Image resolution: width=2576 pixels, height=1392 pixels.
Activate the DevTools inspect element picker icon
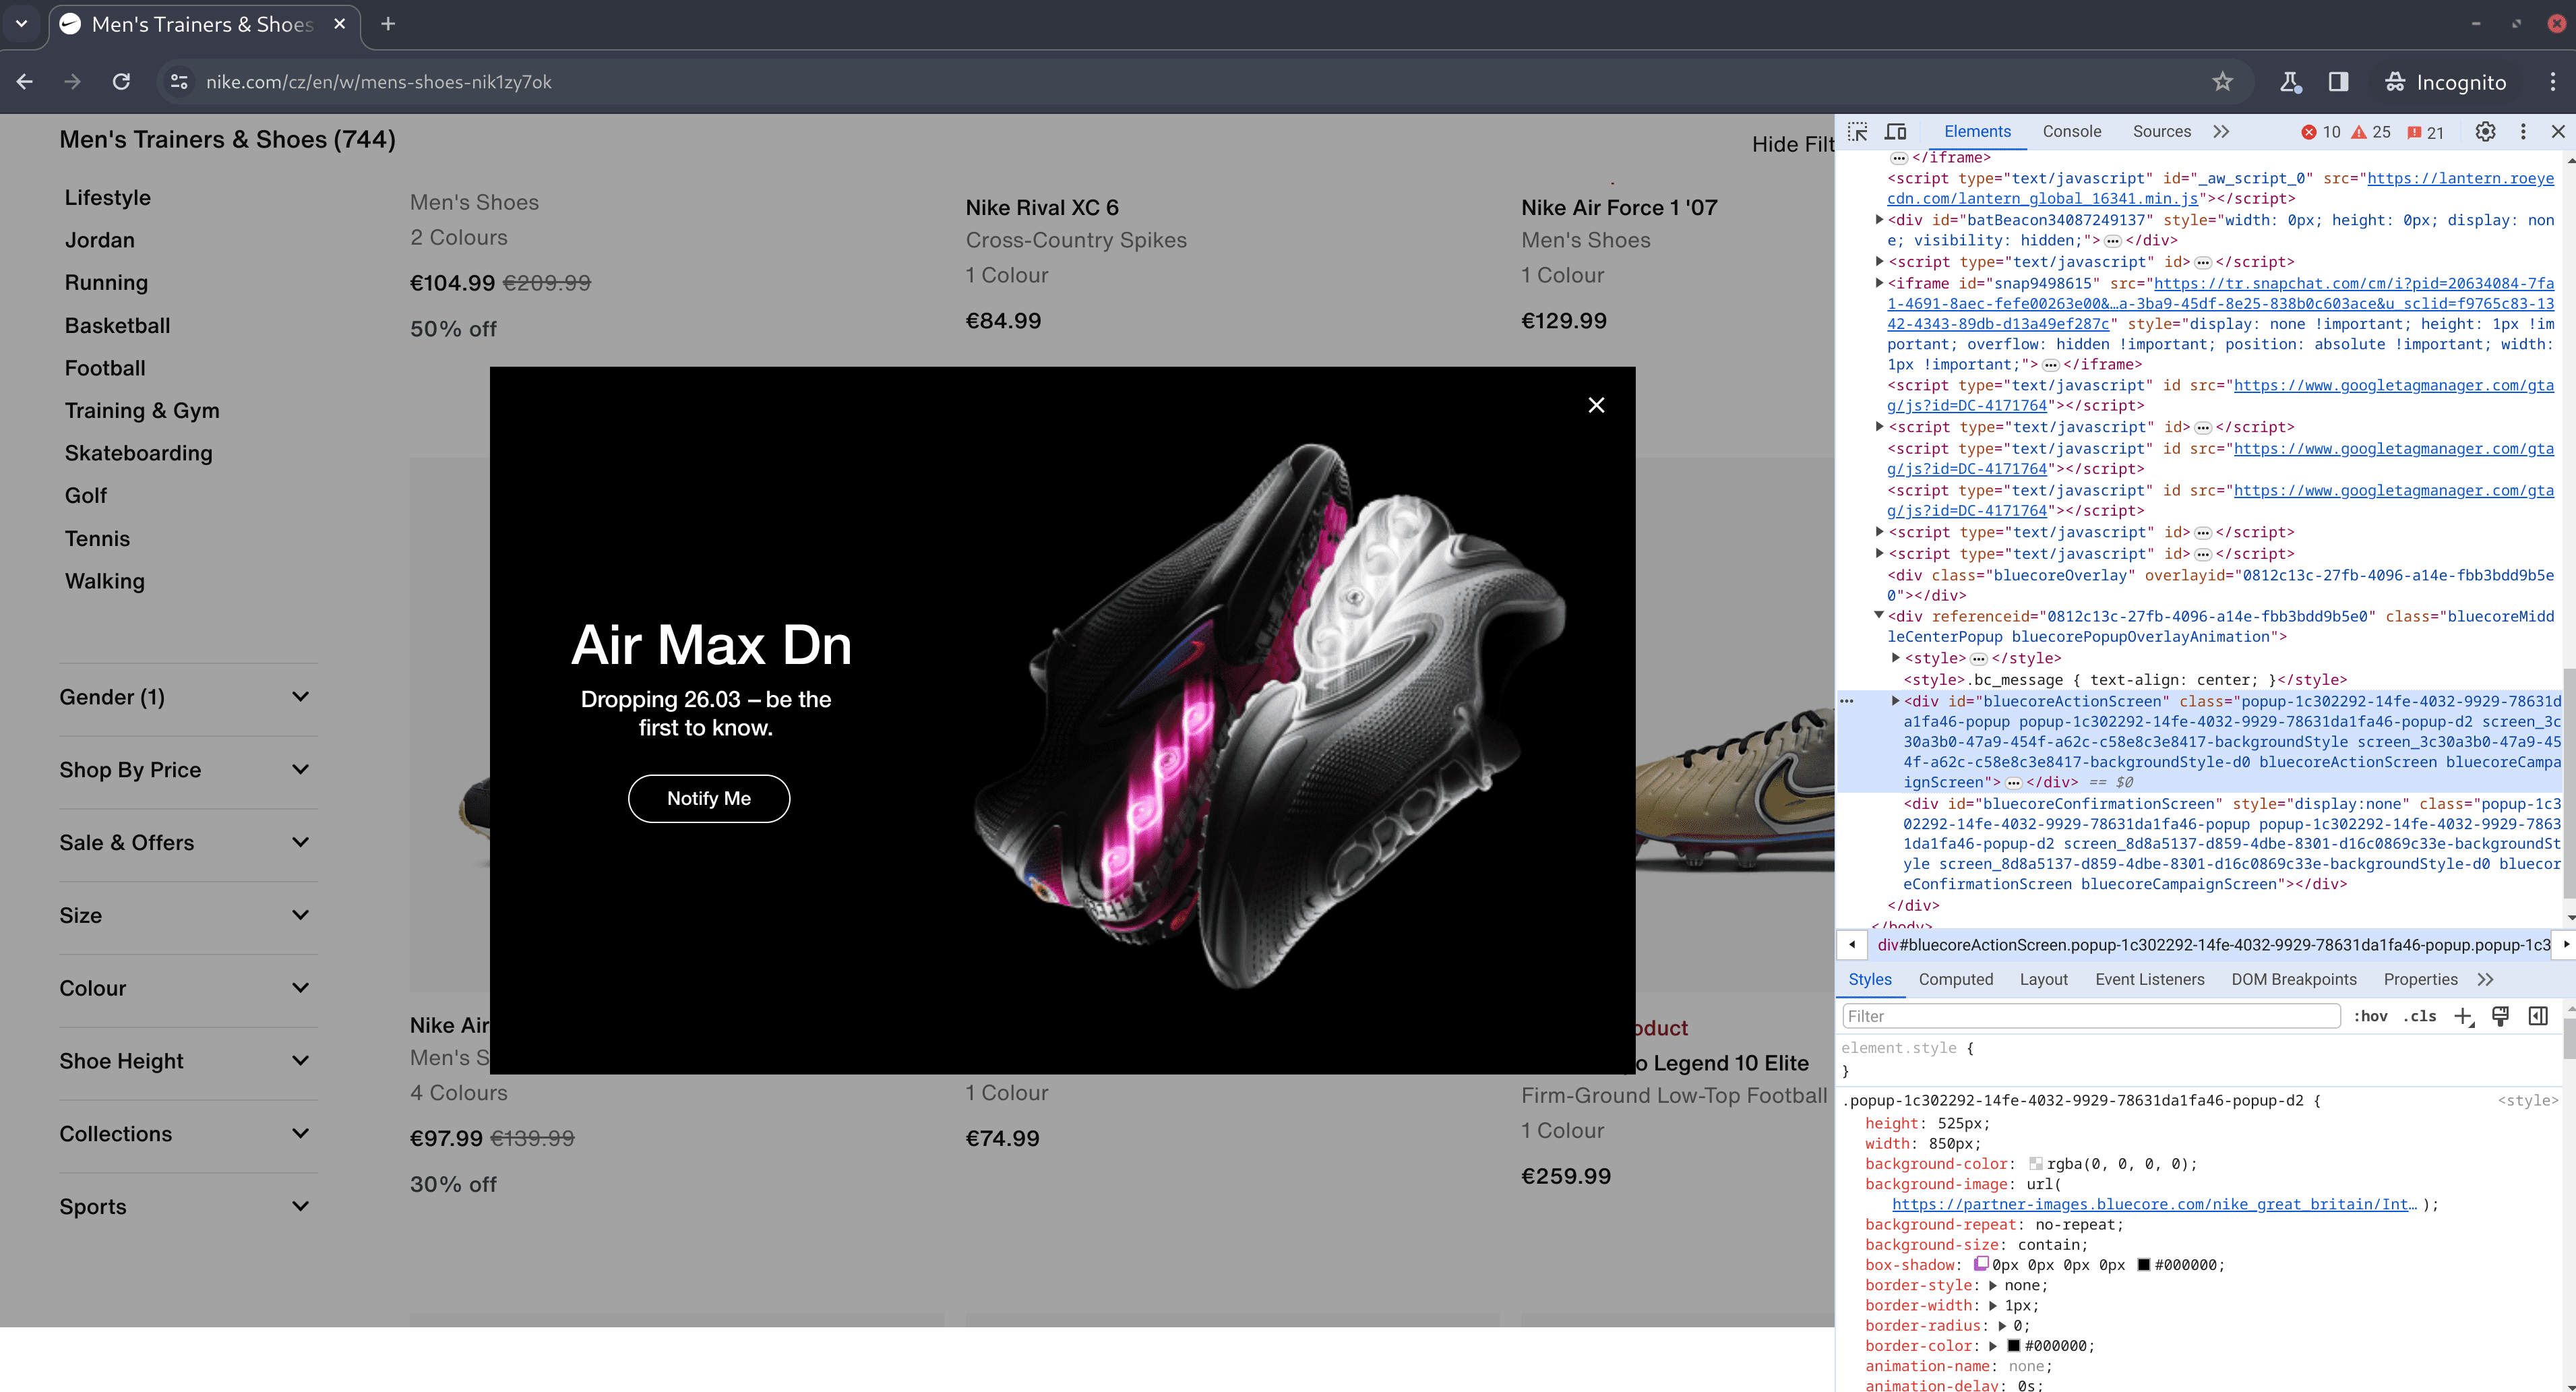(x=1857, y=132)
